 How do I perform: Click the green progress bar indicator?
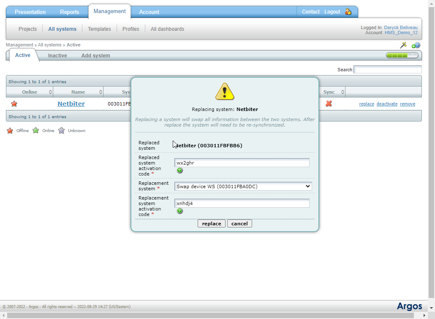(402, 55)
